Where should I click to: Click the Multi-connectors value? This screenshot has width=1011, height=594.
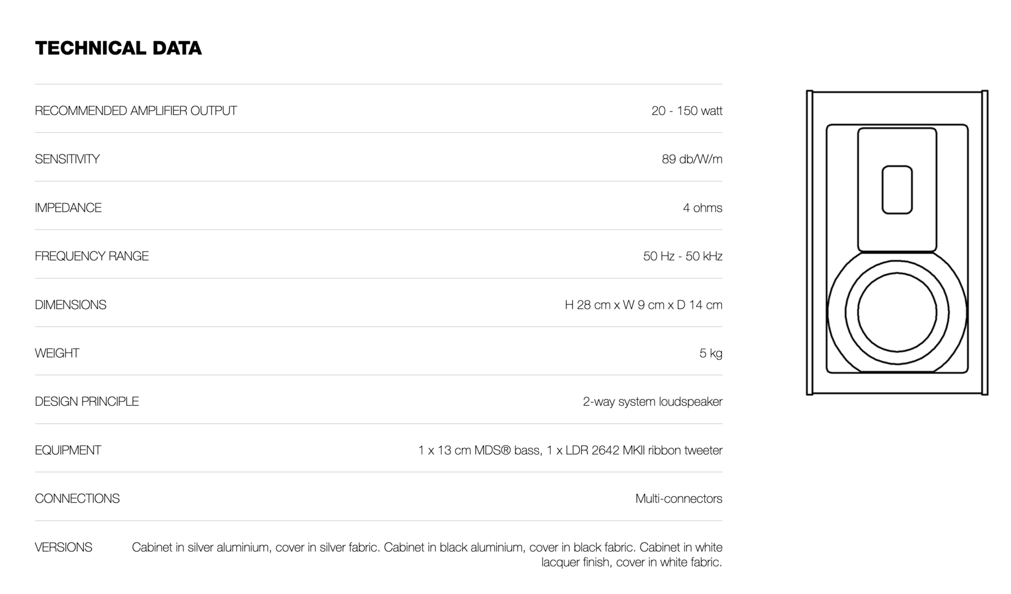point(678,499)
